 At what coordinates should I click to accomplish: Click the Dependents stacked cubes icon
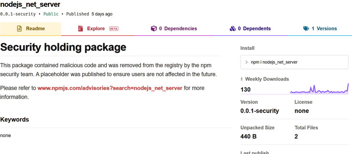(232, 29)
